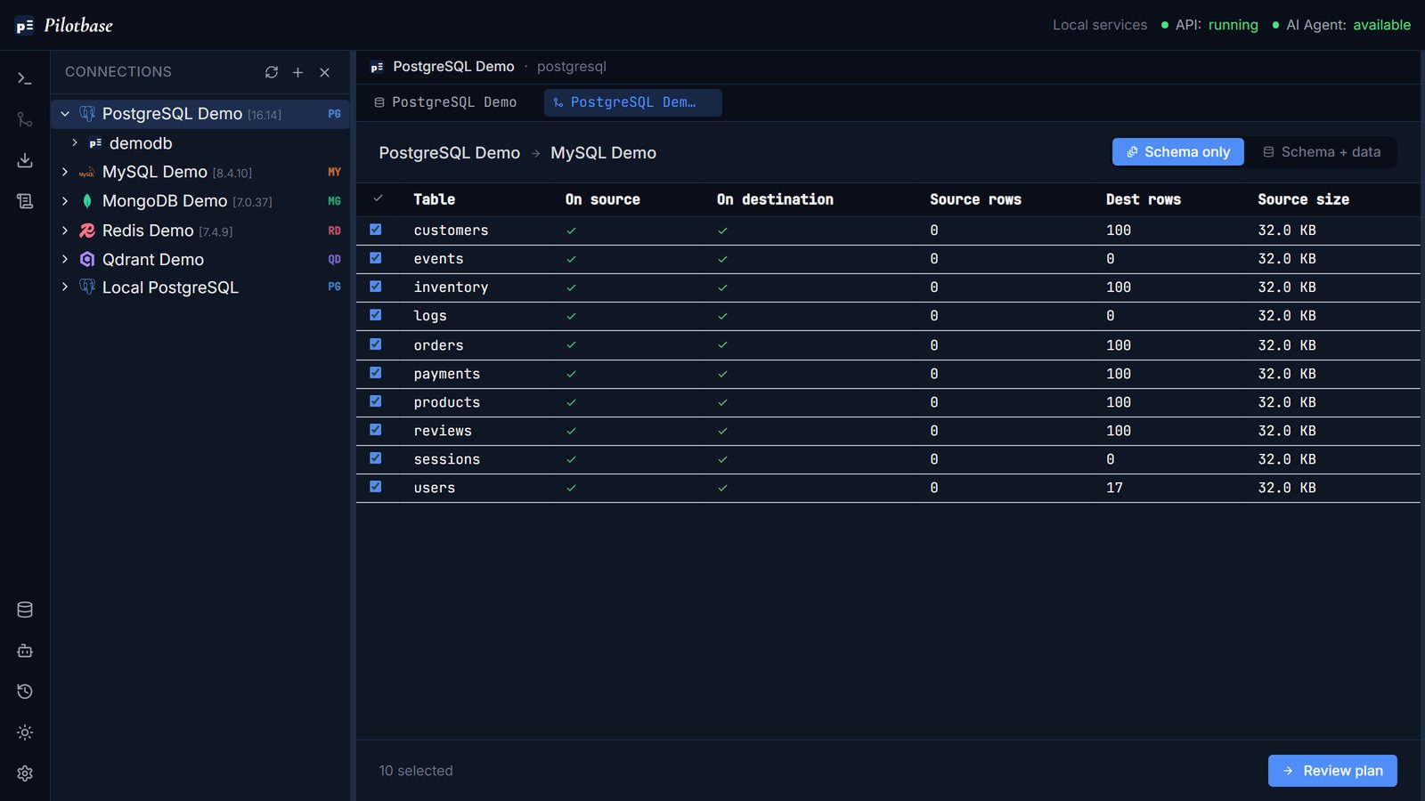Click the Review plan button
Screen dimensions: 1425x801
1332,771
